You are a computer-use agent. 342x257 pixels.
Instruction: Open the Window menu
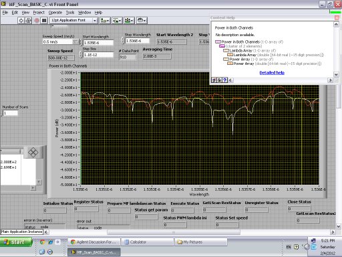click(84, 13)
